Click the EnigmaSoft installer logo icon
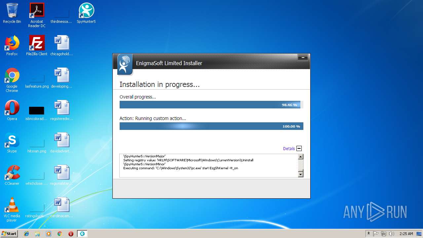The height and width of the screenshot is (238, 423). click(125, 64)
